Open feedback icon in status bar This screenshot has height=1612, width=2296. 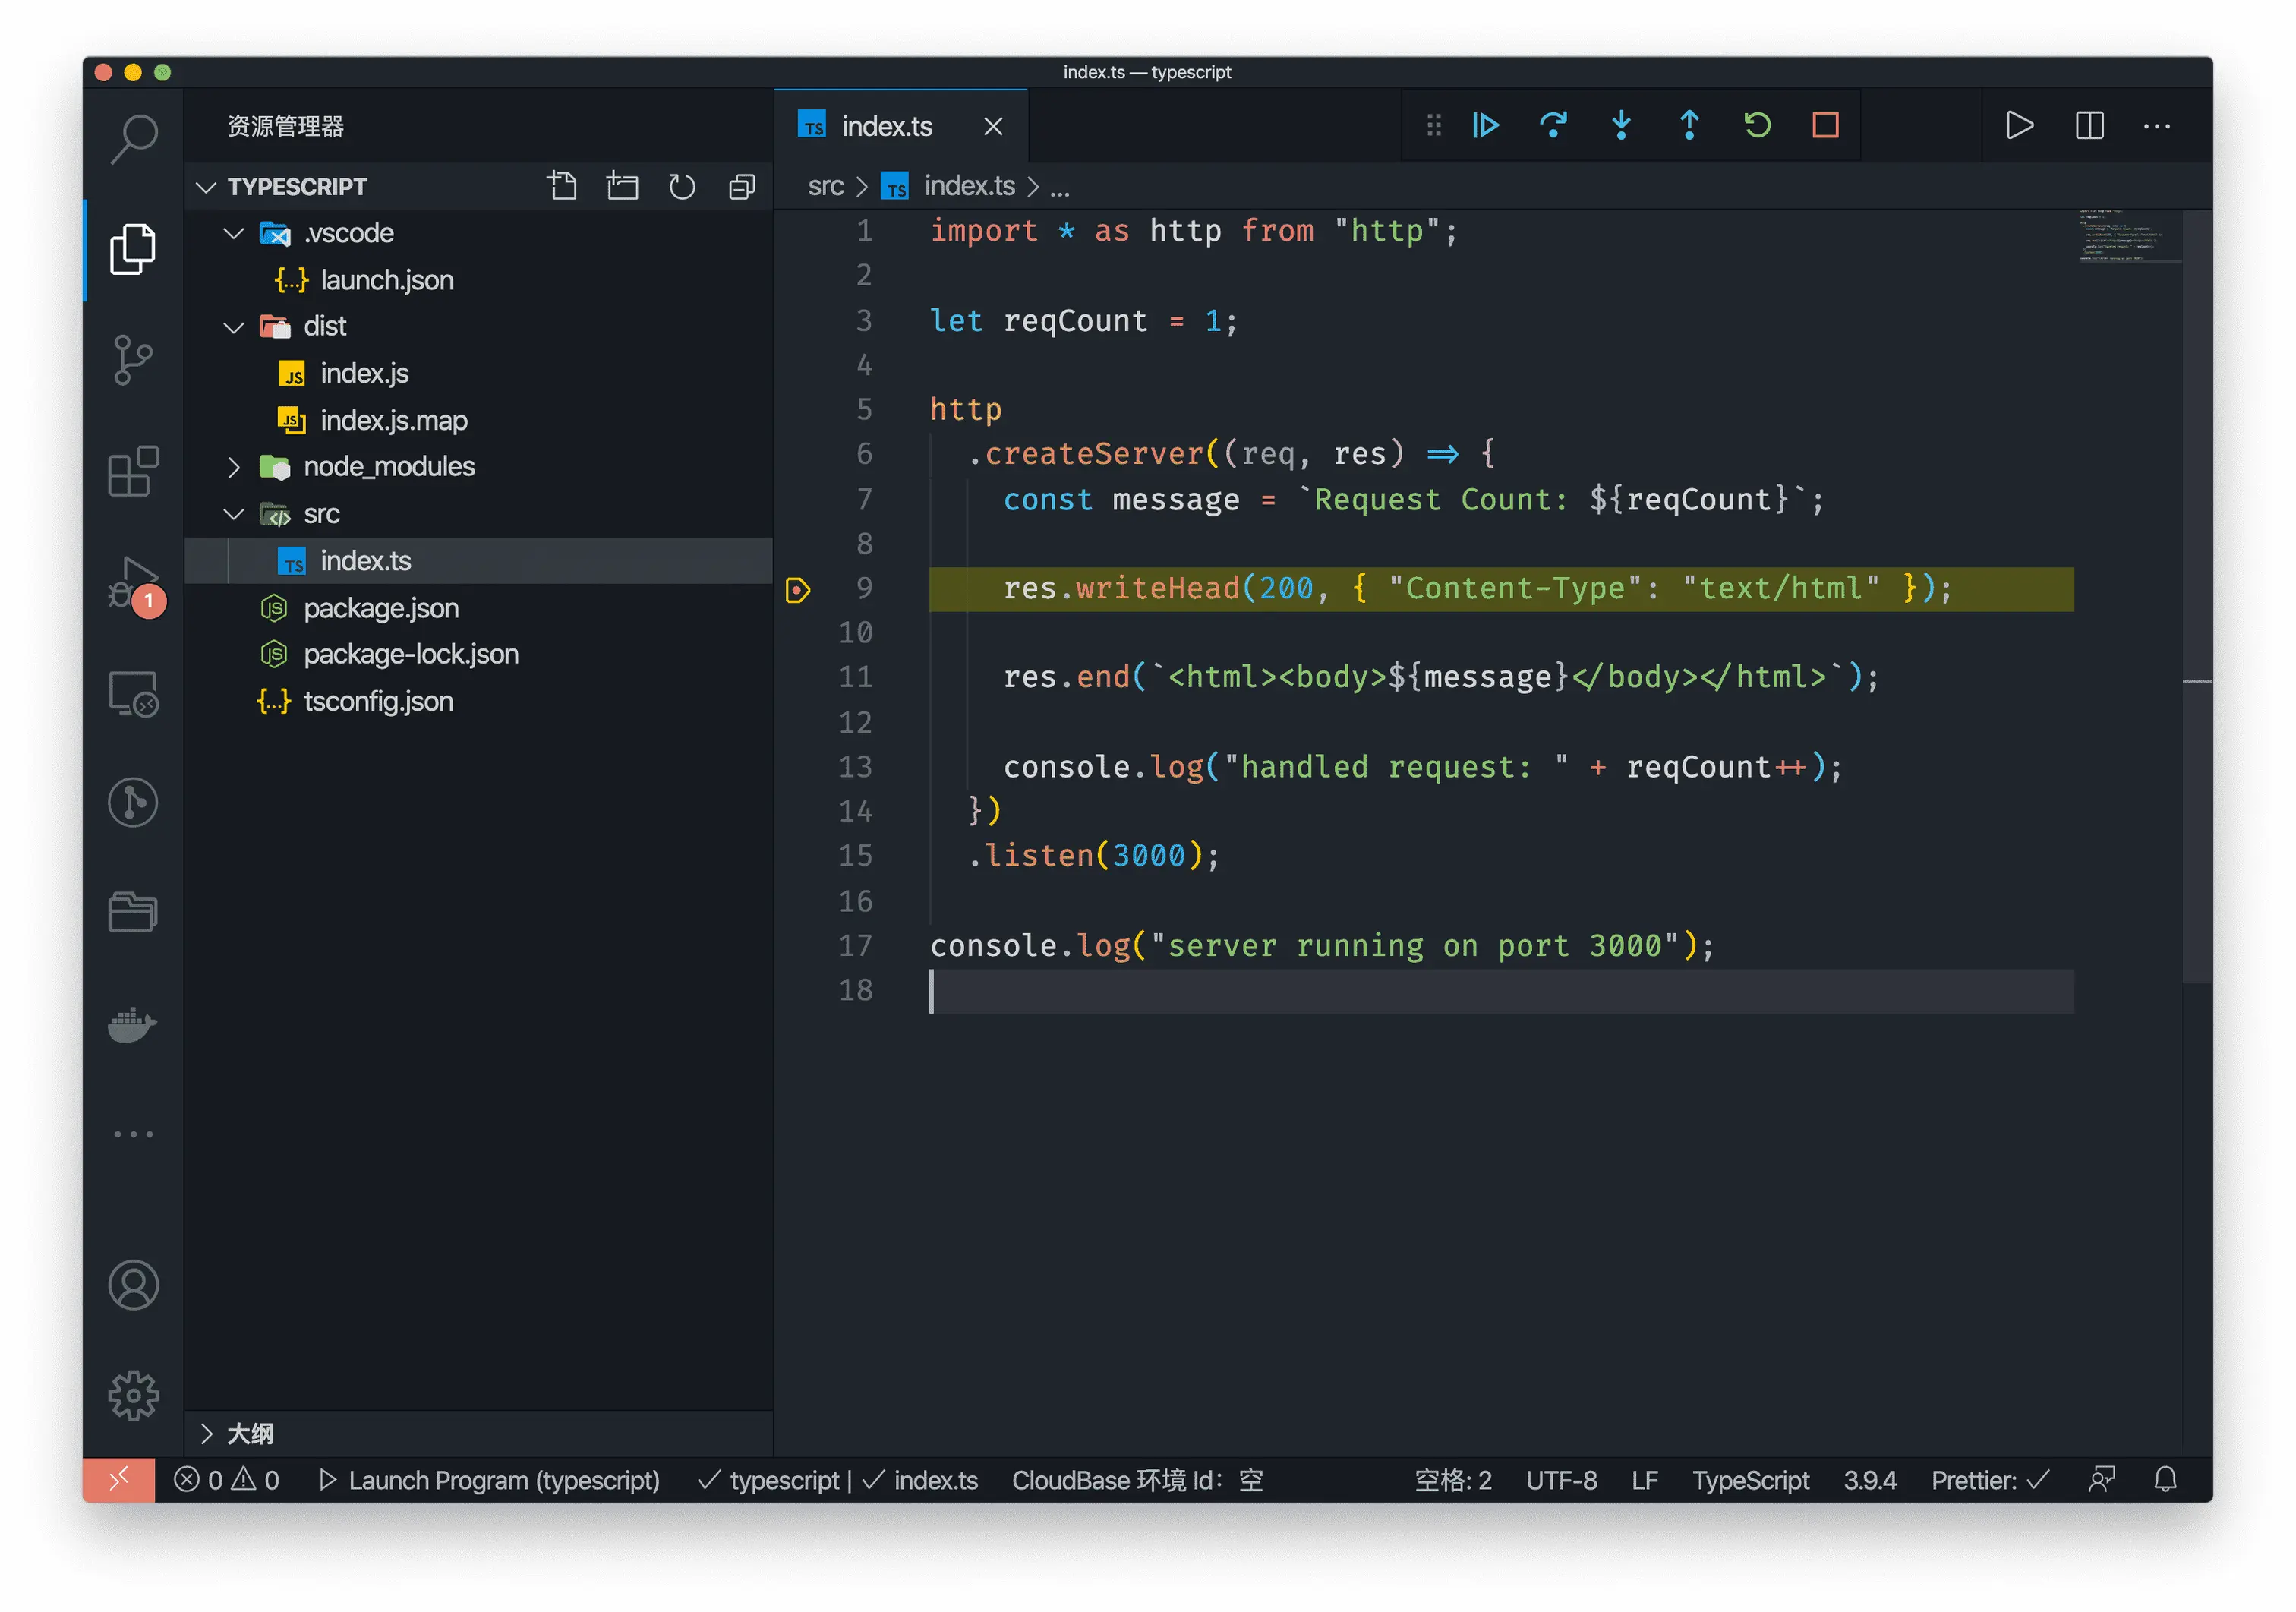click(x=2102, y=1479)
